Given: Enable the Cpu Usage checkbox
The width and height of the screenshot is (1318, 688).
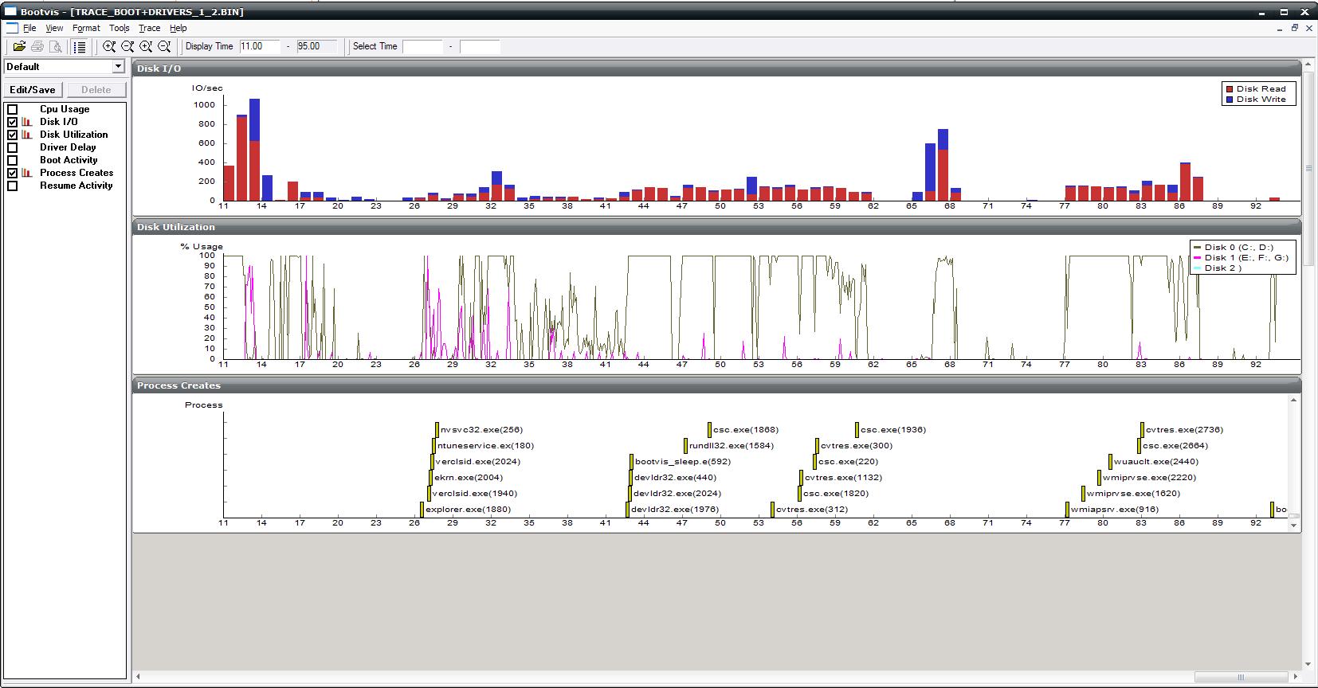Looking at the screenshot, I should [x=13, y=110].
